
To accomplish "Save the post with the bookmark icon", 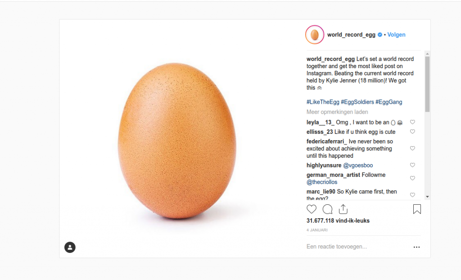I will (x=416, y=209).
